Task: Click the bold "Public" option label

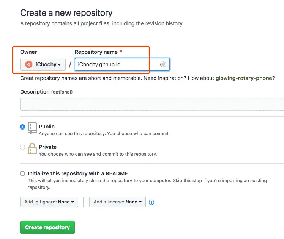Action: click(x=47, y=127)
